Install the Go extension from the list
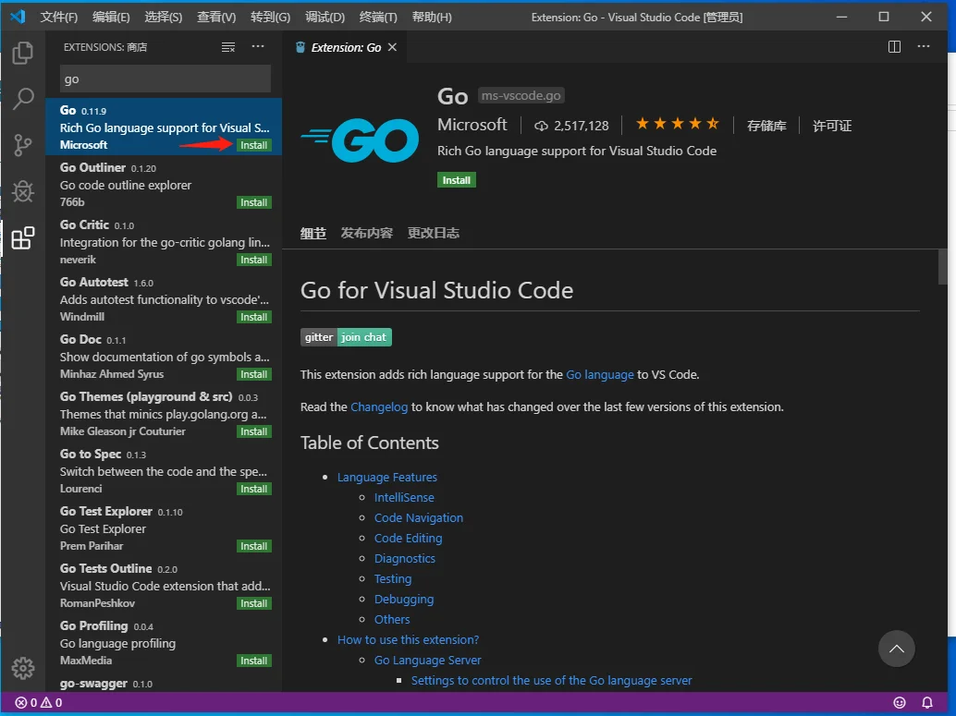 (x=253, y=145)
